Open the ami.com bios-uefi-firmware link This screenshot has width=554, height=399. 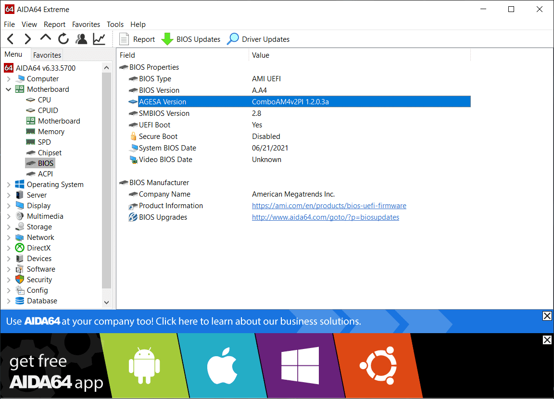click(x=329, y=205)
